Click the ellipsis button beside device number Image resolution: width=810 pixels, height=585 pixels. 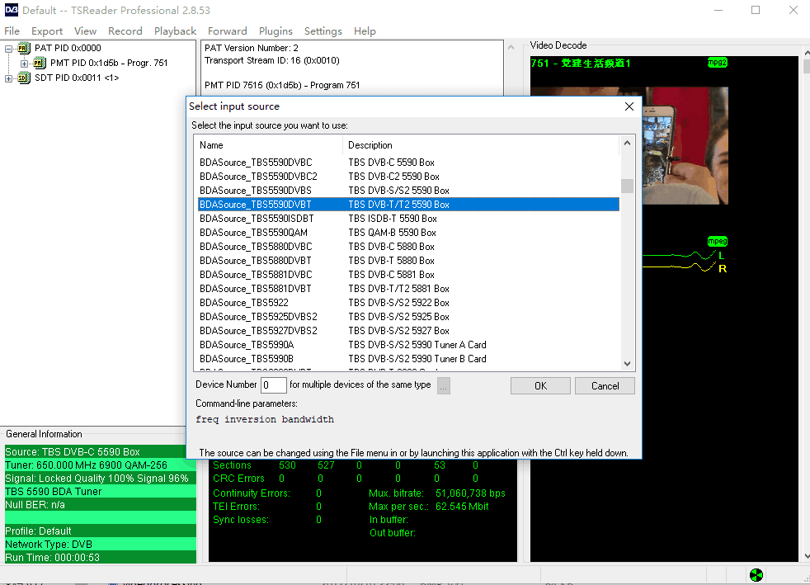coord(444,385)
